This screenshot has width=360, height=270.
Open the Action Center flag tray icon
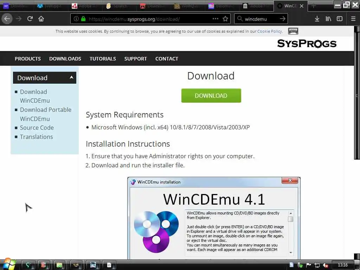coord(309,265)
